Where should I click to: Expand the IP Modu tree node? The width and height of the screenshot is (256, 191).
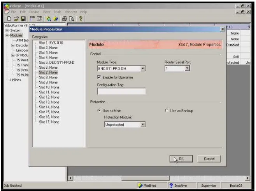[x=13, y=55]
